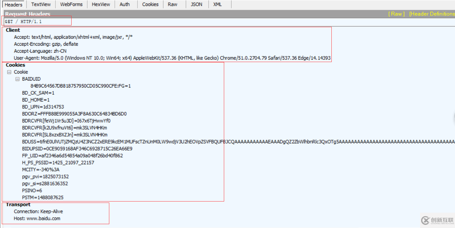
Task: Select the User-Agent header row
Action: pos(172,58)
